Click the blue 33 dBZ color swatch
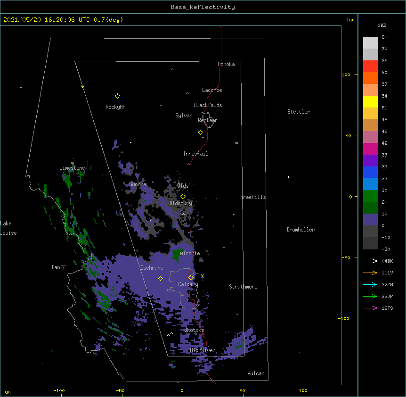The image size is (406, 397). pos(370,172)
